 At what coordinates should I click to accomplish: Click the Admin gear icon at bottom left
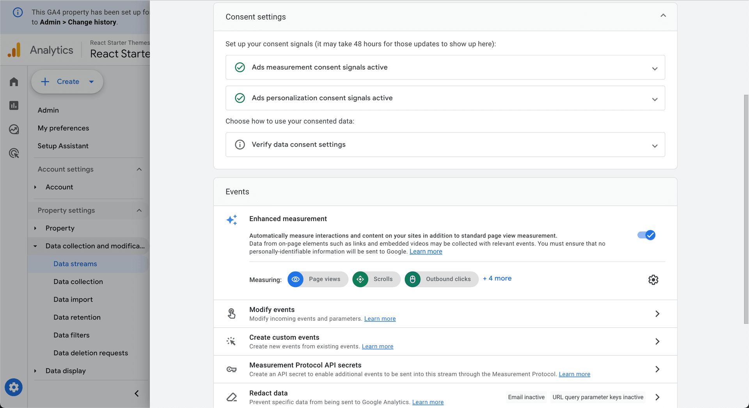[x=14, y=387]
